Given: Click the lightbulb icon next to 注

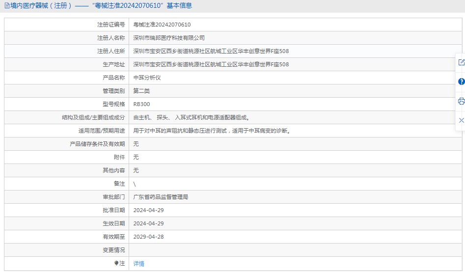Looking at the screenshot, I should click(x=116, y=263).
